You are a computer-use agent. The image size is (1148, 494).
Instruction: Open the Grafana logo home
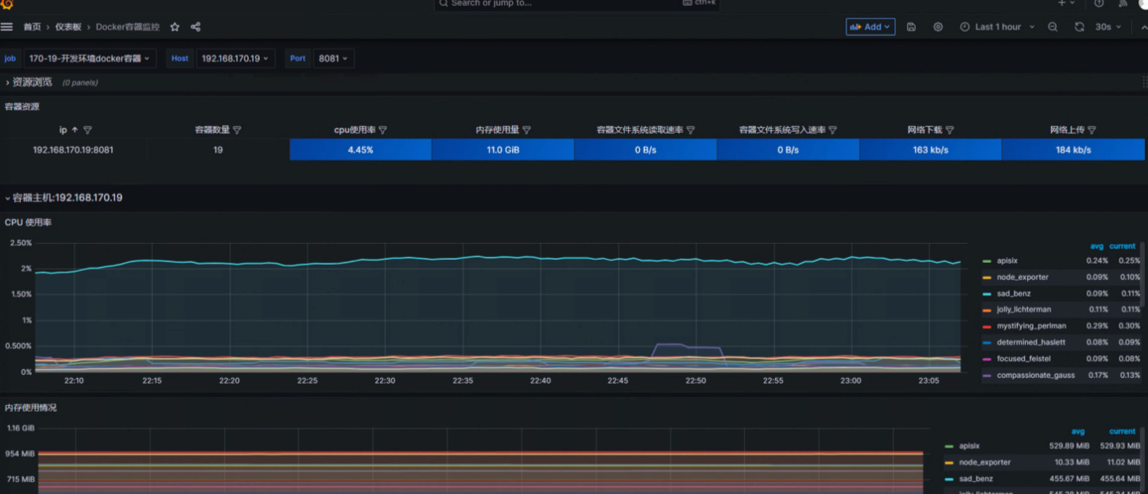pos(6,5)
